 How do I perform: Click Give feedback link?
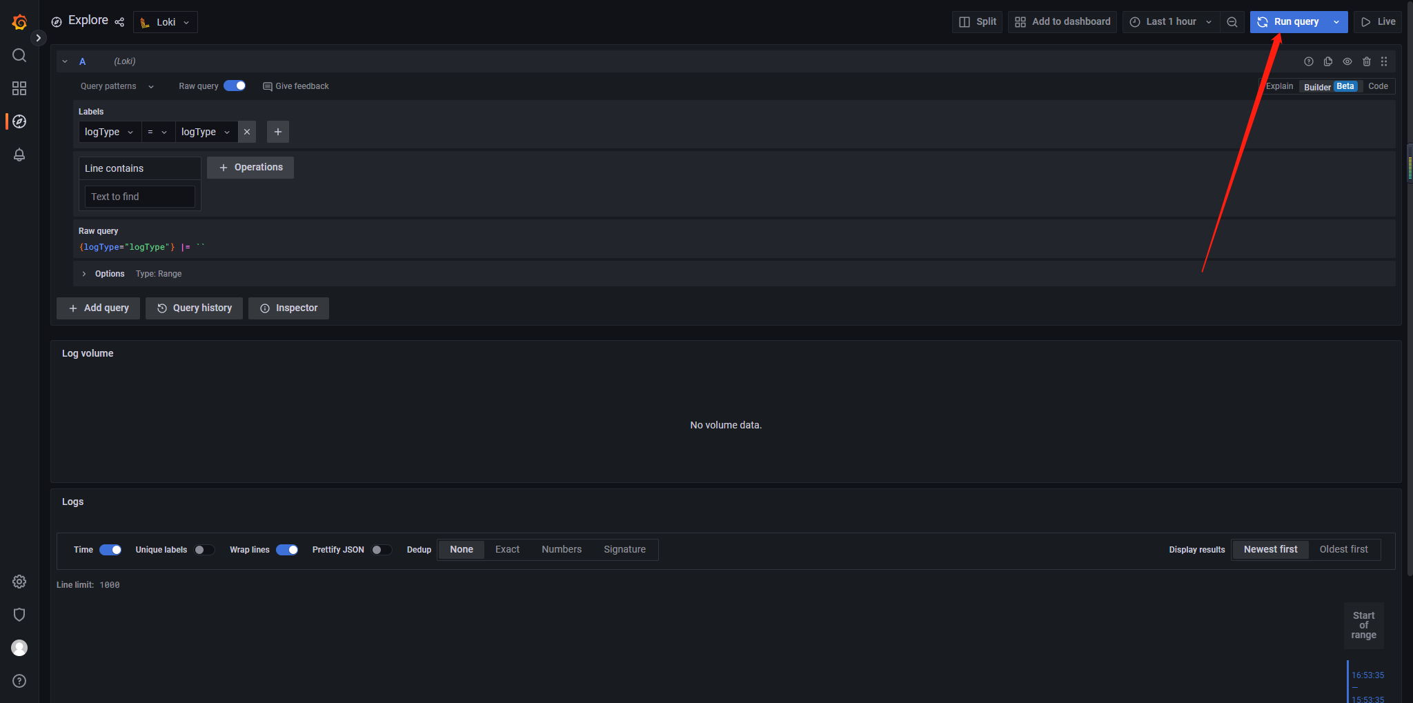296,86
